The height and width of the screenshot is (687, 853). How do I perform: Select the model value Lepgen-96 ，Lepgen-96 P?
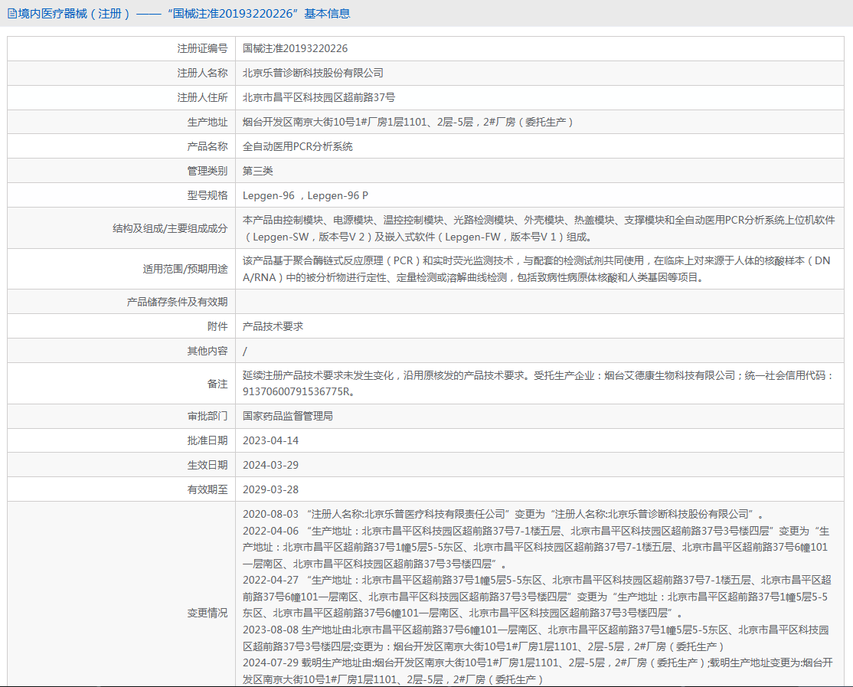point(306,195)
